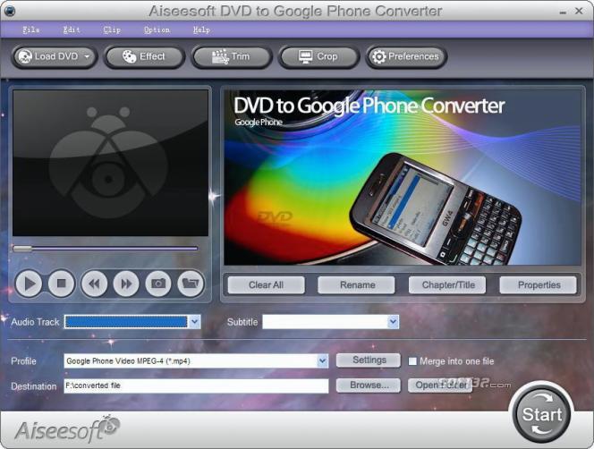Open profile Settings
Viewport: 594px width, 449px height.
click(369, 360)
